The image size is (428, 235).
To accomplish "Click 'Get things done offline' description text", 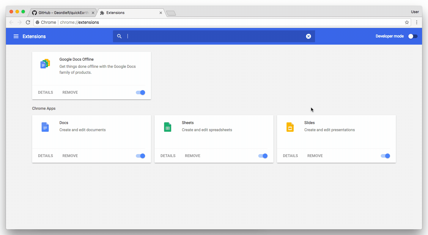I will pos(97,70).
